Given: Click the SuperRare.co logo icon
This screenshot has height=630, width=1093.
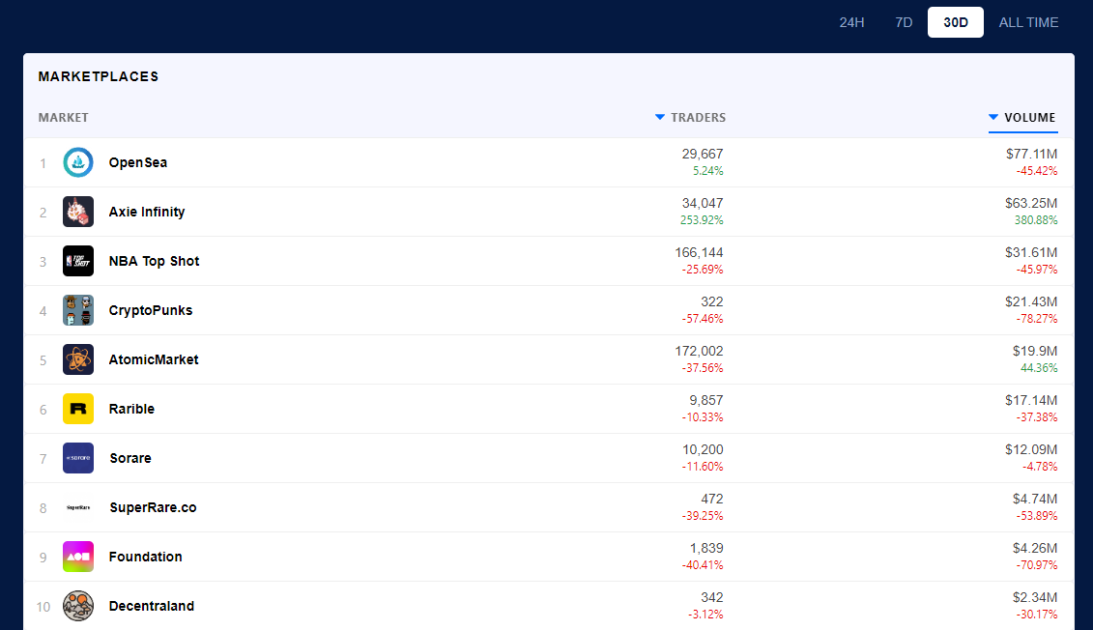Looking at the screenshot, I should coord(78,507).
